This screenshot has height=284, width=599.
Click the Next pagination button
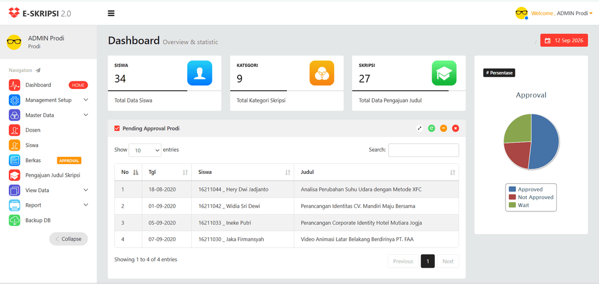(x=447, y=261)
